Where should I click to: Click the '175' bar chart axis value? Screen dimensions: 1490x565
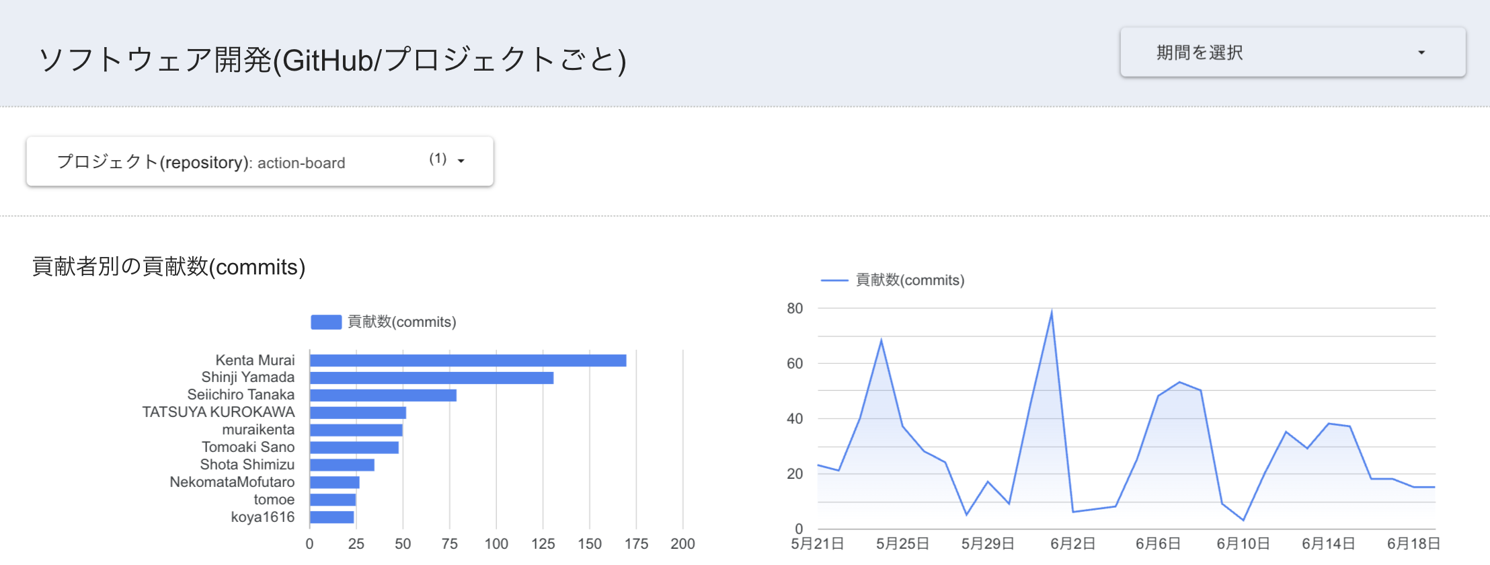coord(636,543)
